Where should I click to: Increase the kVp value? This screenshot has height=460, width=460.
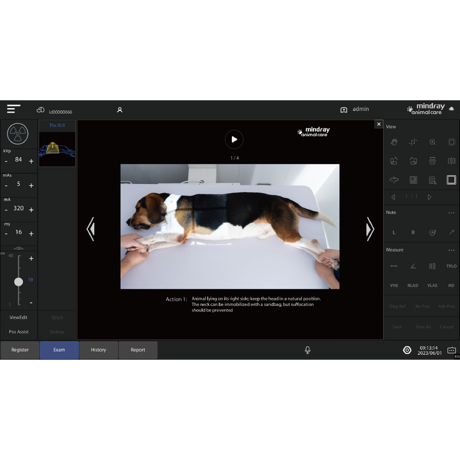pyautogui.click(x=31, y=161)
